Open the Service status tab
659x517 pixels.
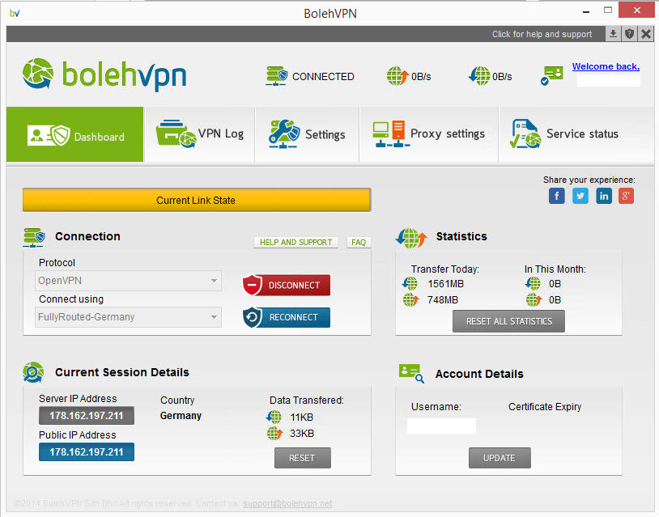[x=576, y=134]
